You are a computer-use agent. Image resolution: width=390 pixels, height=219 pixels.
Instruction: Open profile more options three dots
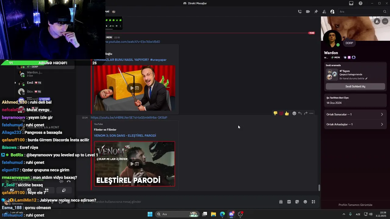[x=385, y=21]
